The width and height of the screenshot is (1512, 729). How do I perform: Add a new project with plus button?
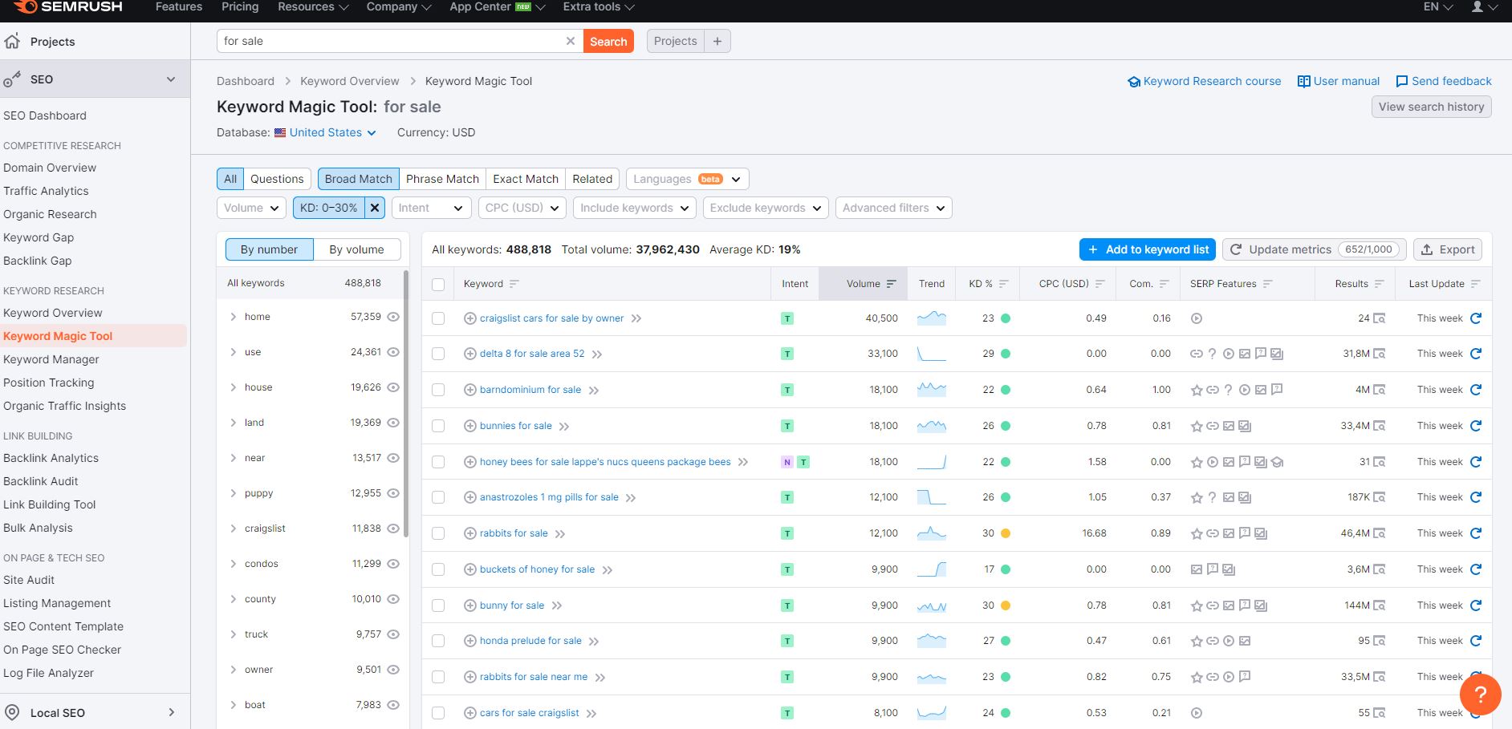click(x=717, y=41)
